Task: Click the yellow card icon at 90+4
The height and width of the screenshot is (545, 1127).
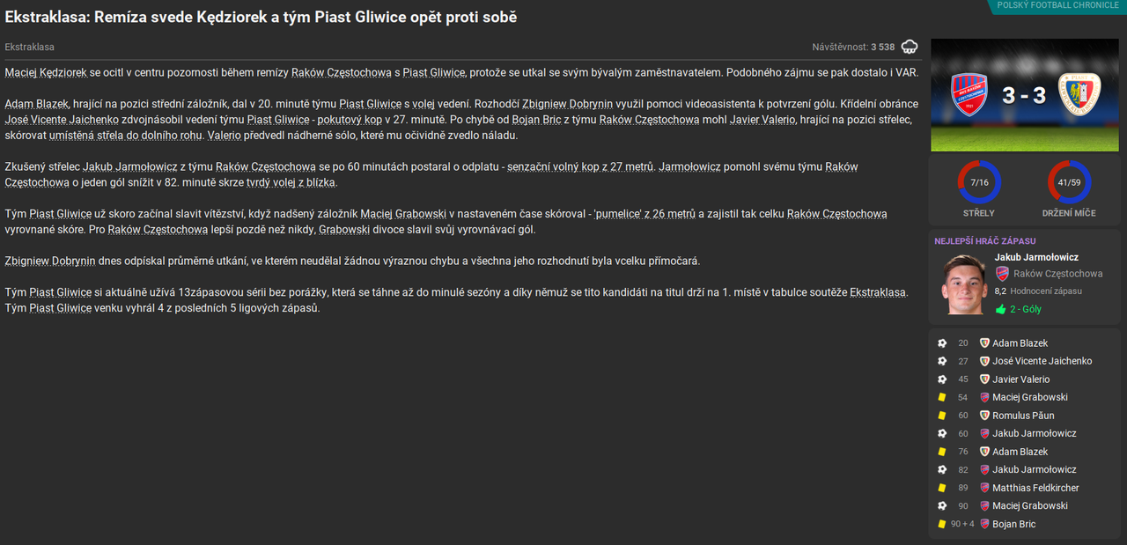Action: (942, 524)
